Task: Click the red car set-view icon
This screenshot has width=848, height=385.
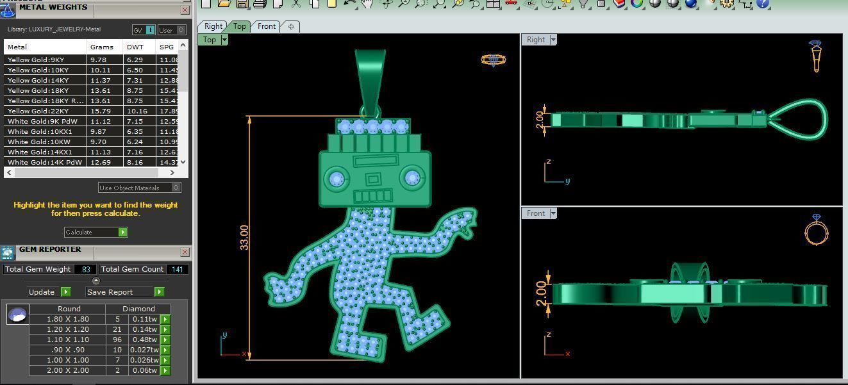Action: tap(511, 3)
